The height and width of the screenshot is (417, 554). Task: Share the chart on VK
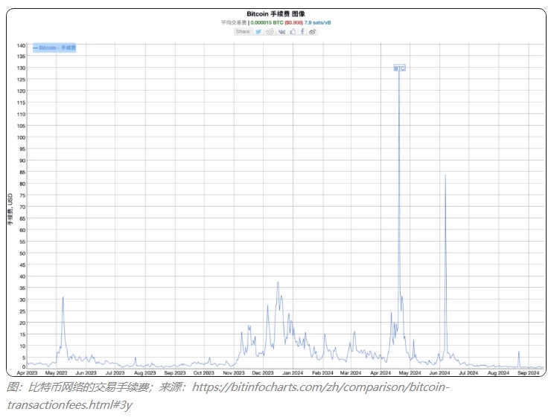tap(281, 32)
